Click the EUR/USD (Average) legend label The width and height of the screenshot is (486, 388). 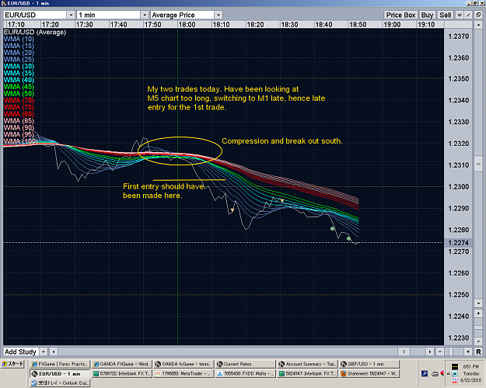coord(35,32)
